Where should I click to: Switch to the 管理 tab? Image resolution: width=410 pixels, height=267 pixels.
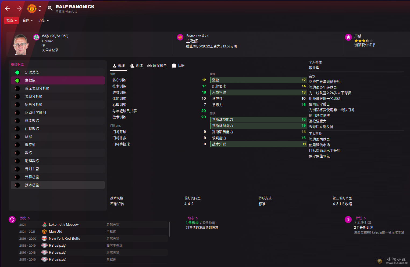click(119, 66)
